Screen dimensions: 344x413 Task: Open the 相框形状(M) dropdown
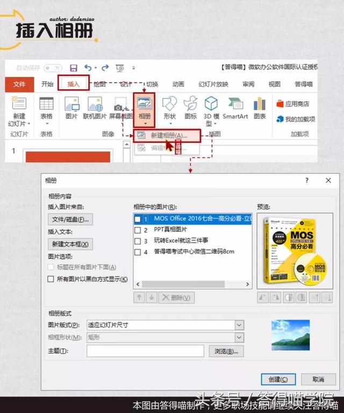click(x=239, y=337)
